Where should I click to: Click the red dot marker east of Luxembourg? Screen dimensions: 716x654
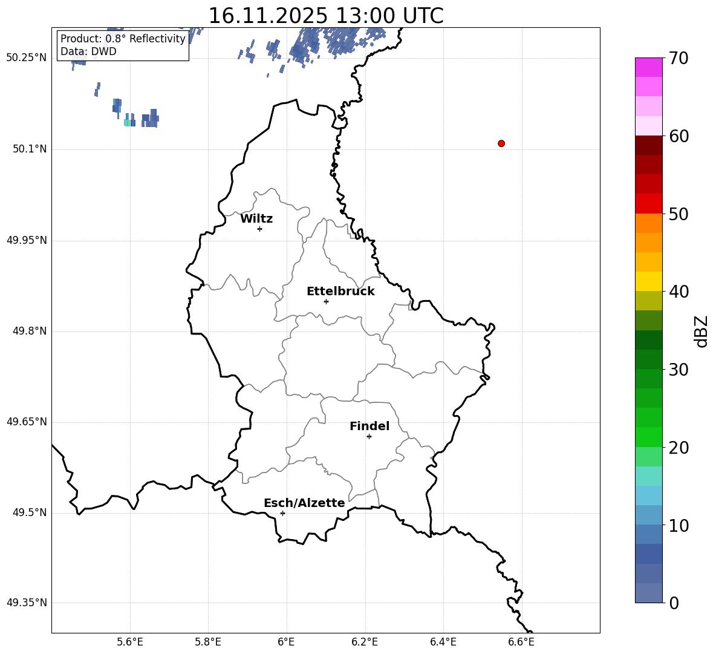(501, 143)
